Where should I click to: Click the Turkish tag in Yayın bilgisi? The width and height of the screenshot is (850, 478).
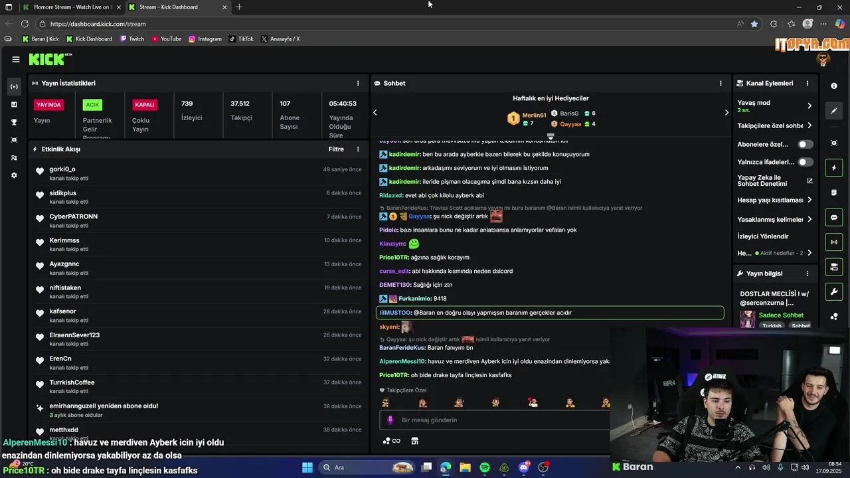(x=772, y=326)
